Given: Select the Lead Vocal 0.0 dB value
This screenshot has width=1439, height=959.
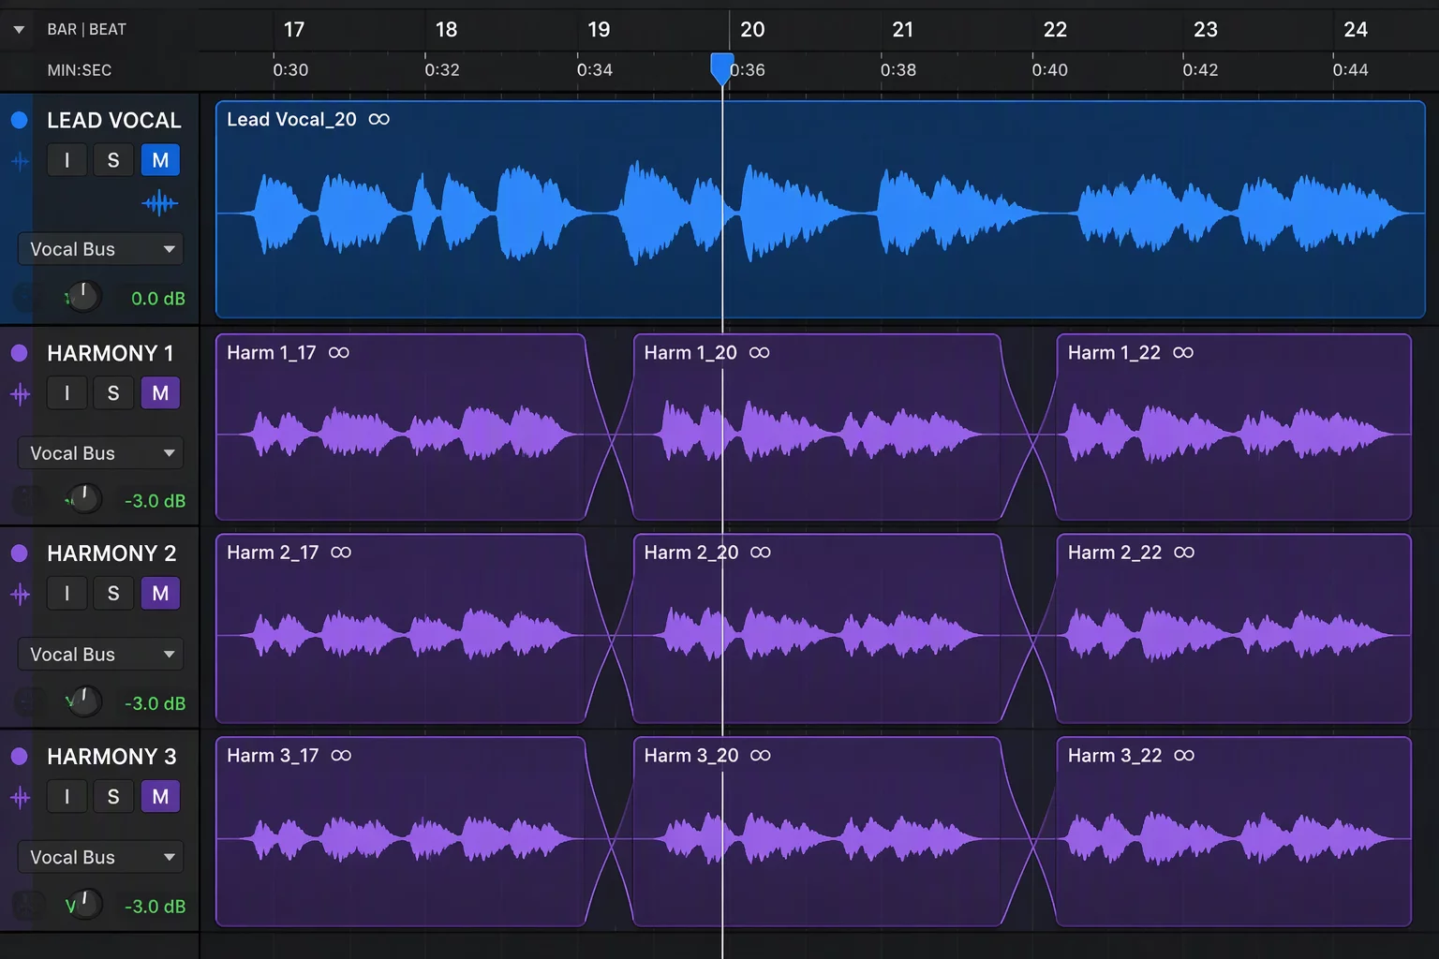Looking at the screenshot, I should (158, 299).
